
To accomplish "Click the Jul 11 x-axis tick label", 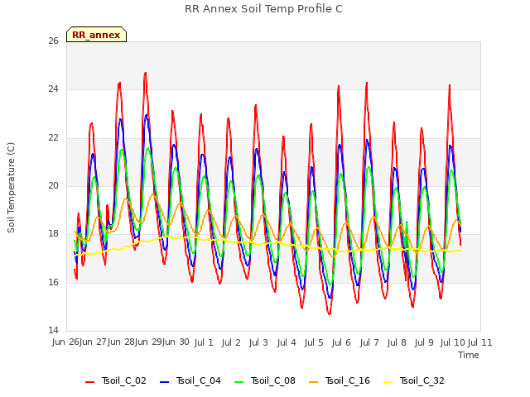I will pyautogui.click(x=480, y=342).
